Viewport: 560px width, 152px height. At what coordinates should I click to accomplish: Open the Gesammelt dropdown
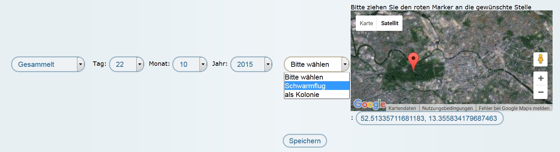coord(48,64)
